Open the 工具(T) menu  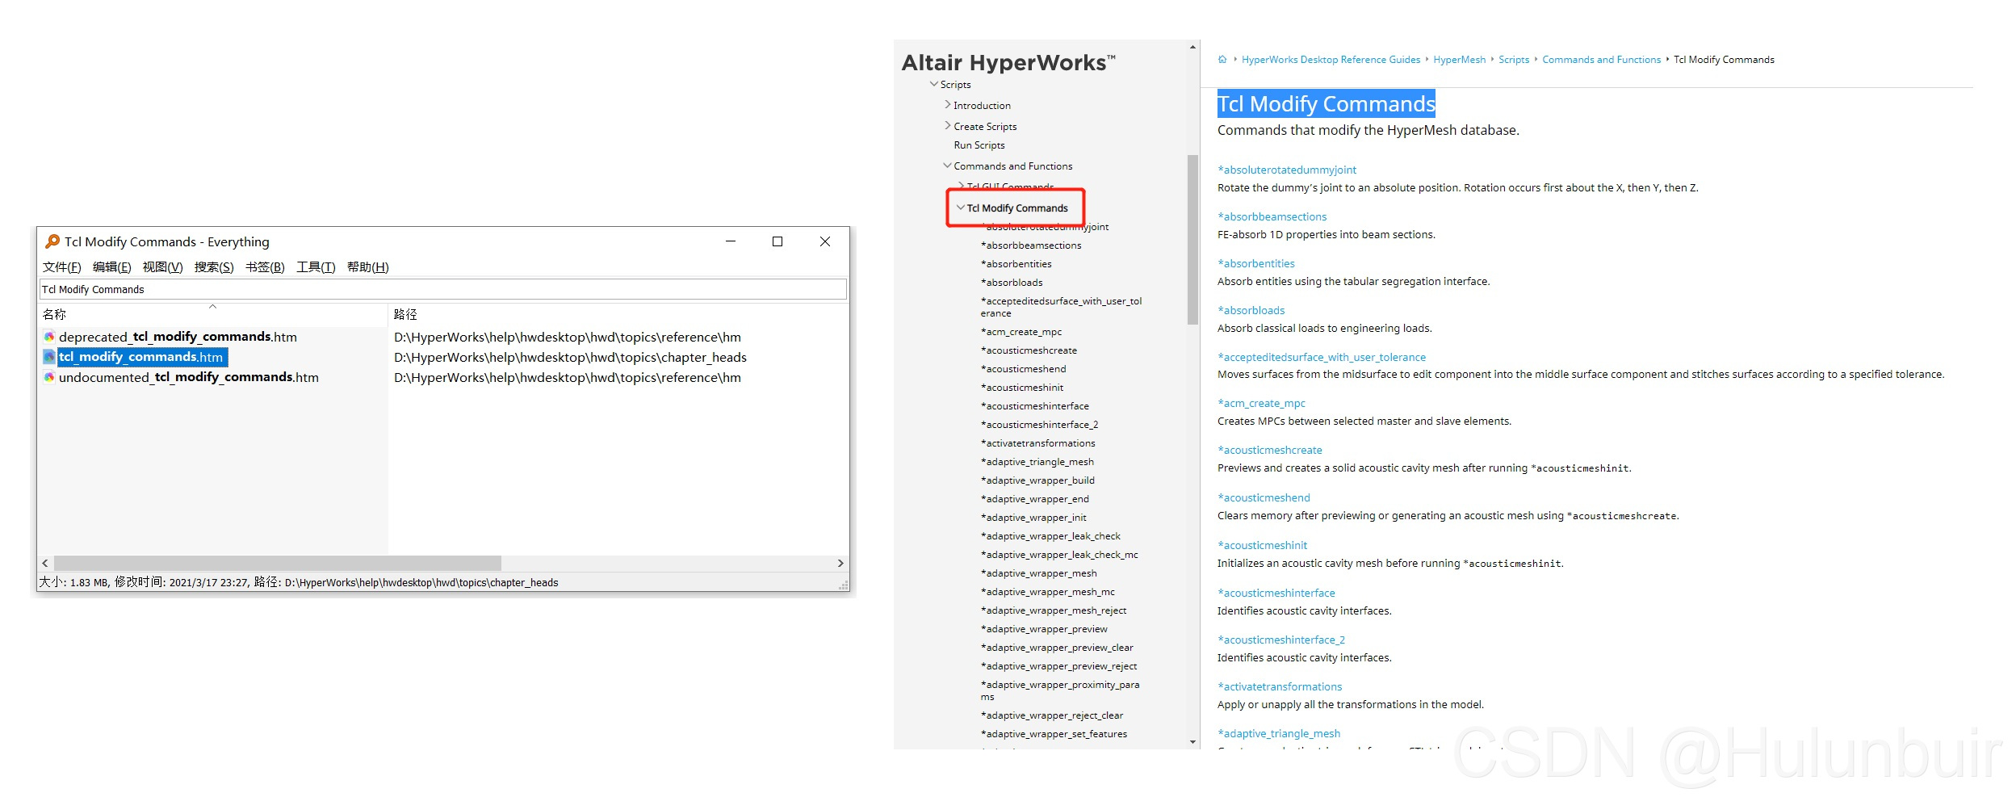click(x=316, y=267)
